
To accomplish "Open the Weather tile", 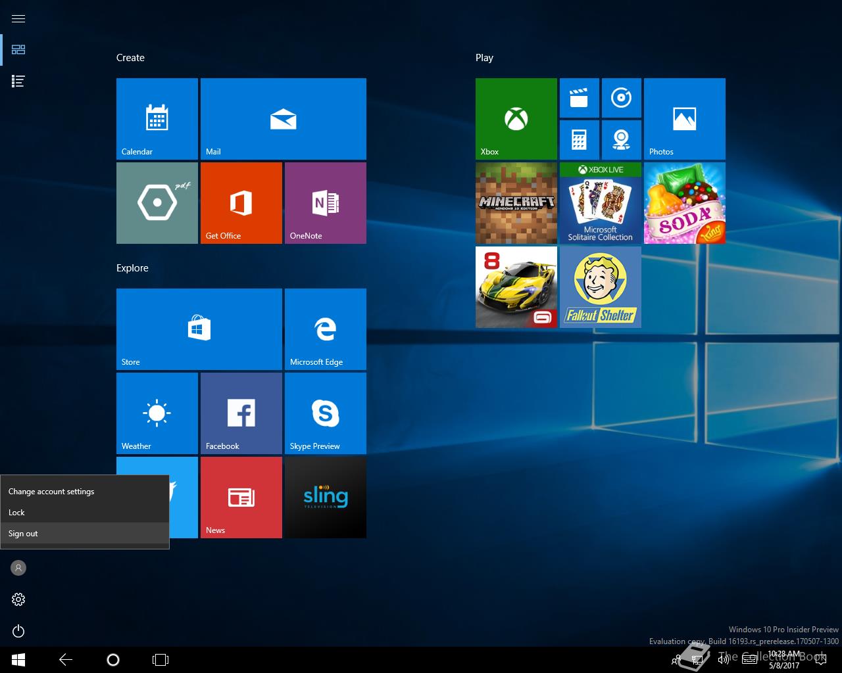I will [x=157, y=413].
